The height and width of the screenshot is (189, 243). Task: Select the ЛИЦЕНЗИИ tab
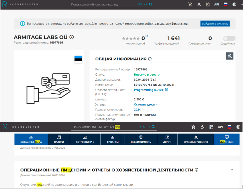coord(227,139)
